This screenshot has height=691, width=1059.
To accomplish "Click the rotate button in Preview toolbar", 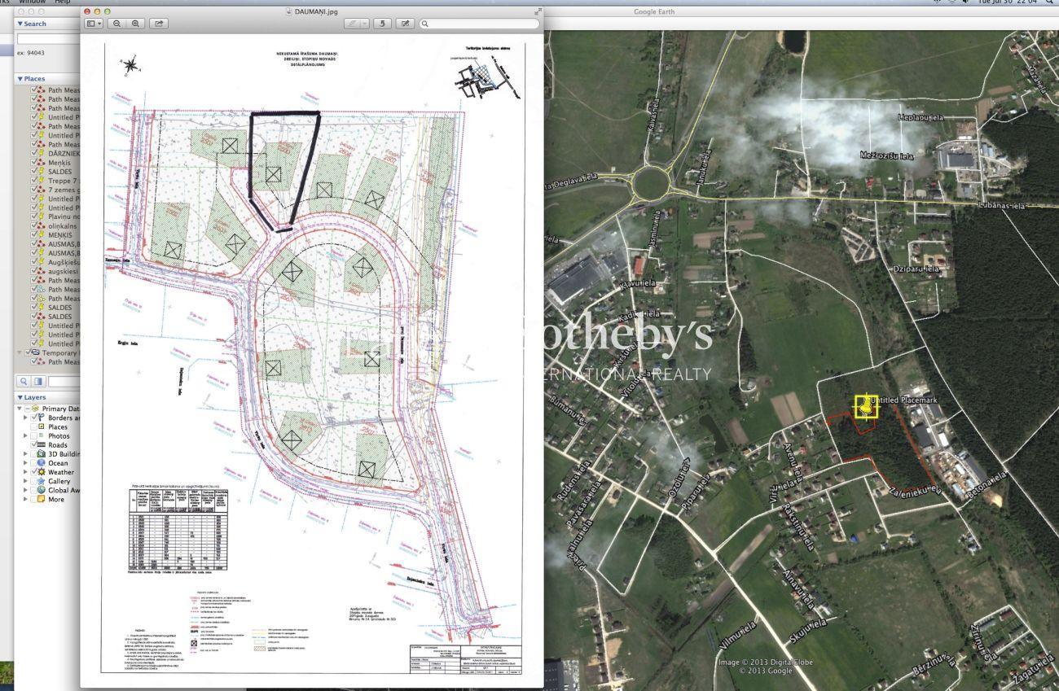I will point(381,24).
